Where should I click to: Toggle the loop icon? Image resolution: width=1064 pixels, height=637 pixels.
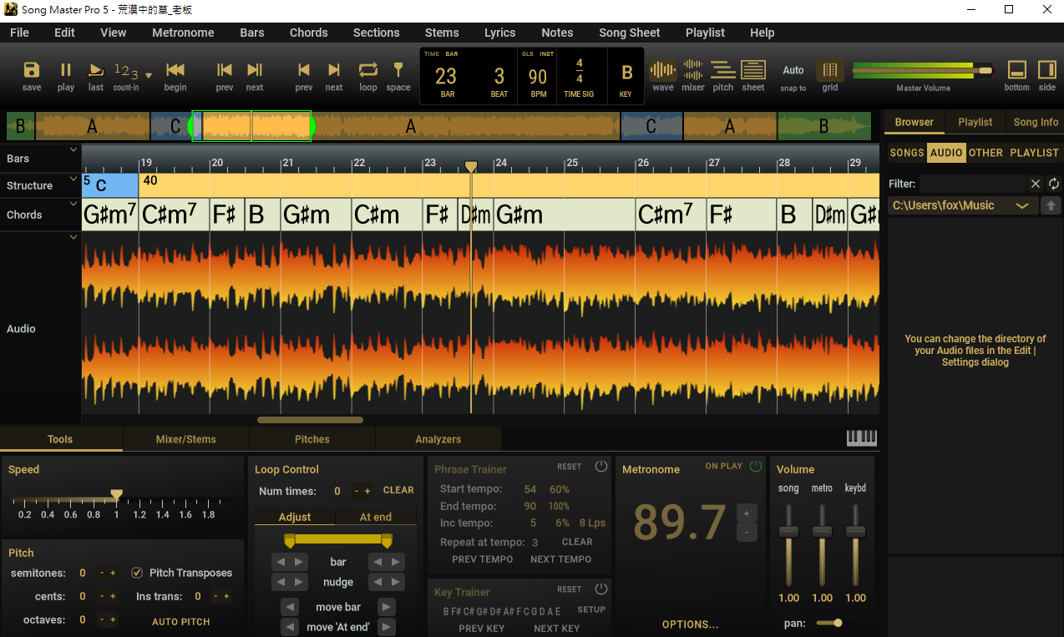click(x=368, y=70)
